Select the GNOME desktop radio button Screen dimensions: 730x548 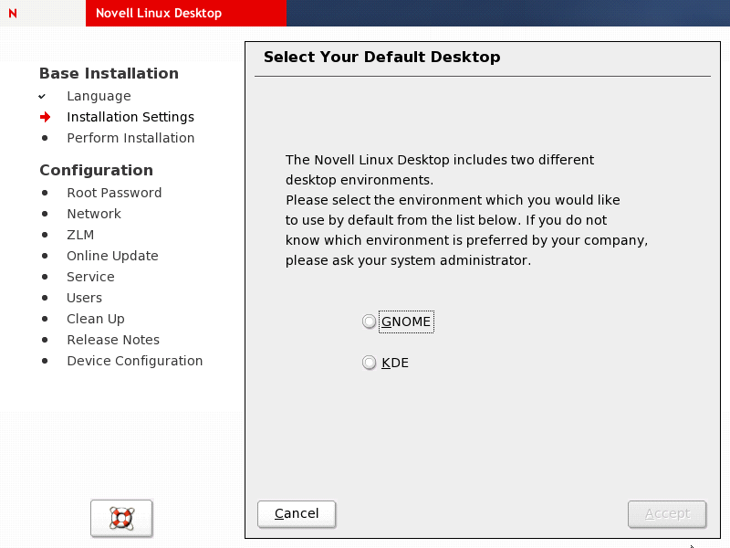point(369,321)
